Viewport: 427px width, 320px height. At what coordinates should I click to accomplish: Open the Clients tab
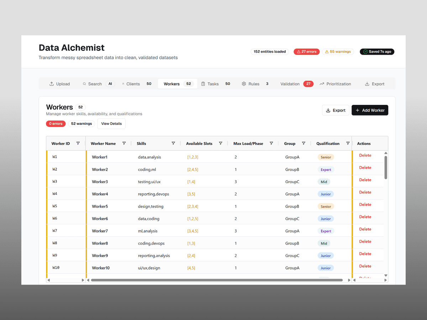(x=137, y=84)
